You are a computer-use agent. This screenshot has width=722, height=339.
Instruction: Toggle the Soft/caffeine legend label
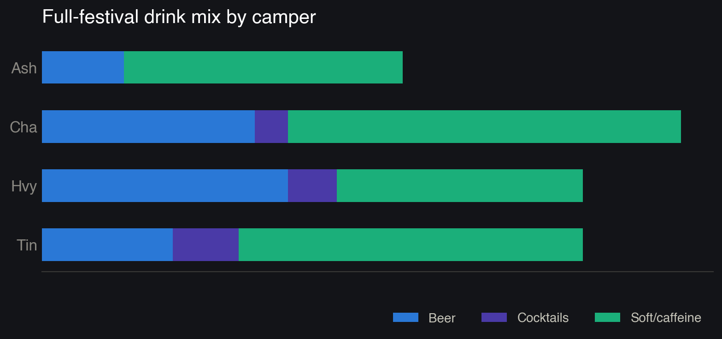click(666, 318)
